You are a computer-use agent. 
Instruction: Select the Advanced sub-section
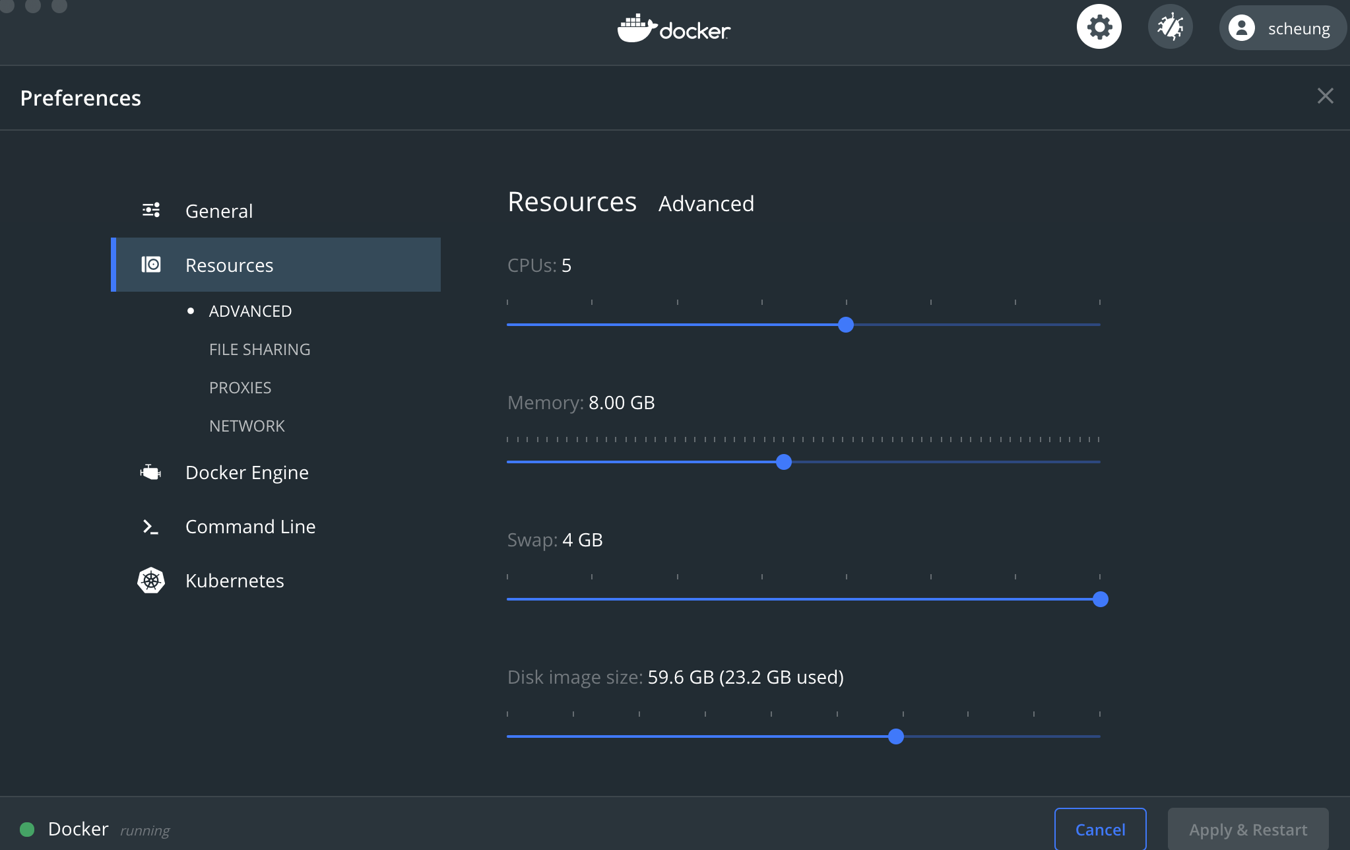click(x=250, y=311)
